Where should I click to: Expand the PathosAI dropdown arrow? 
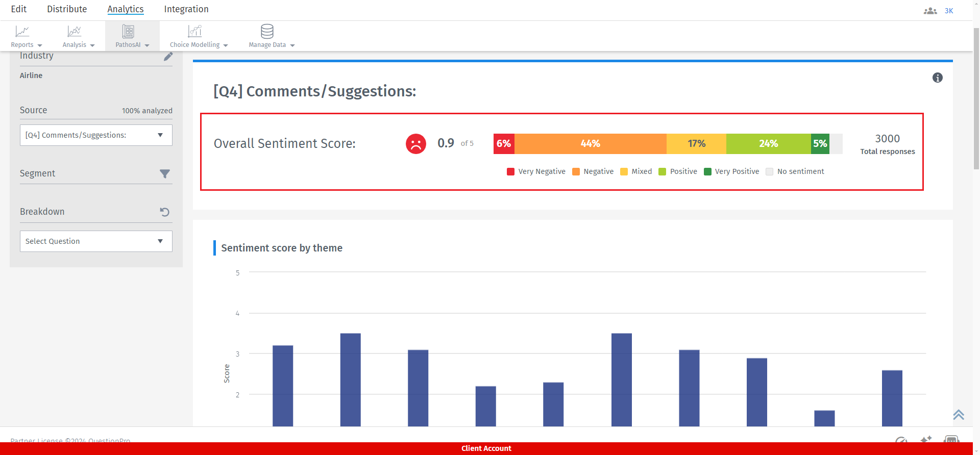point(147,45)
